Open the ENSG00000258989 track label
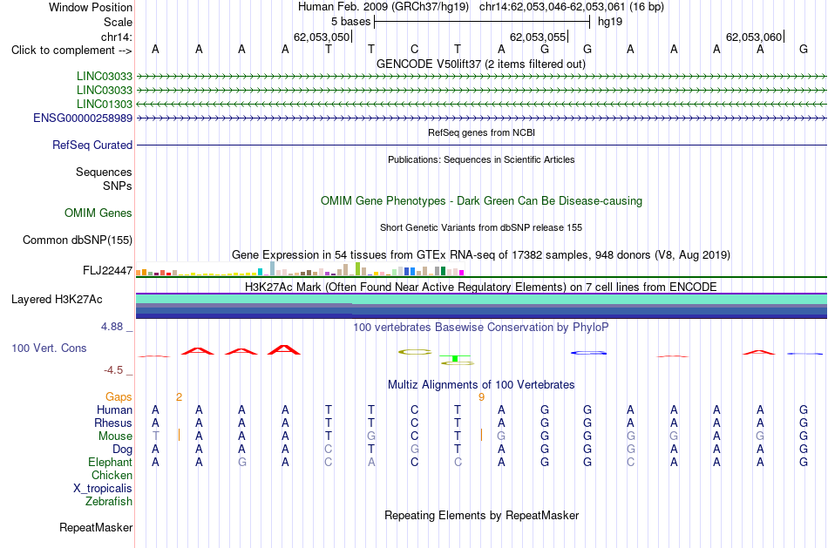The width and height of the screenshot is (828, 548). coord(83,118)
